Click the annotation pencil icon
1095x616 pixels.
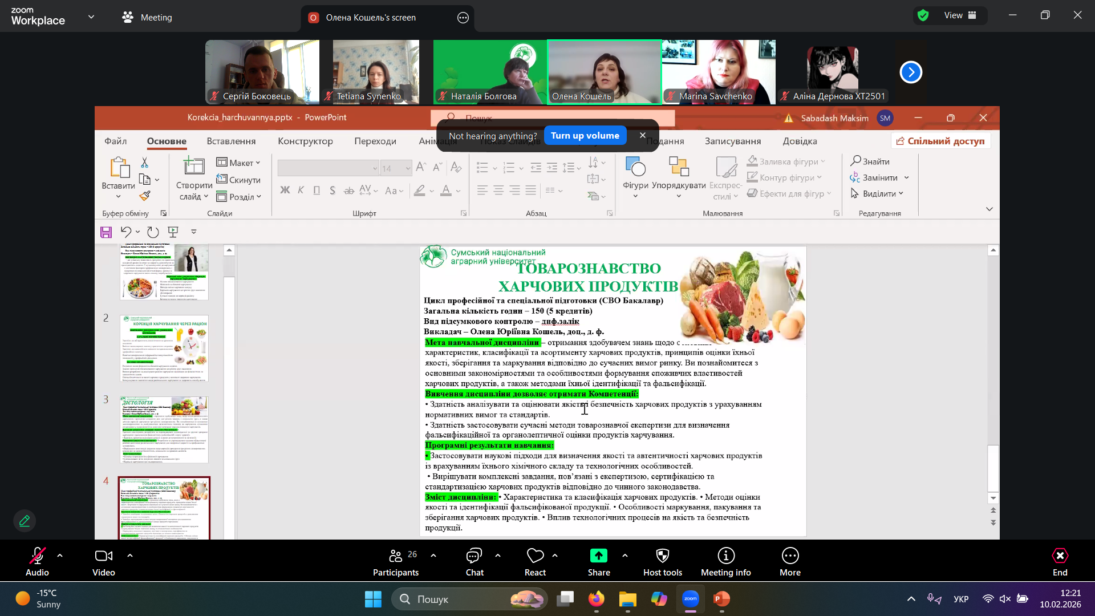[25, 521]
